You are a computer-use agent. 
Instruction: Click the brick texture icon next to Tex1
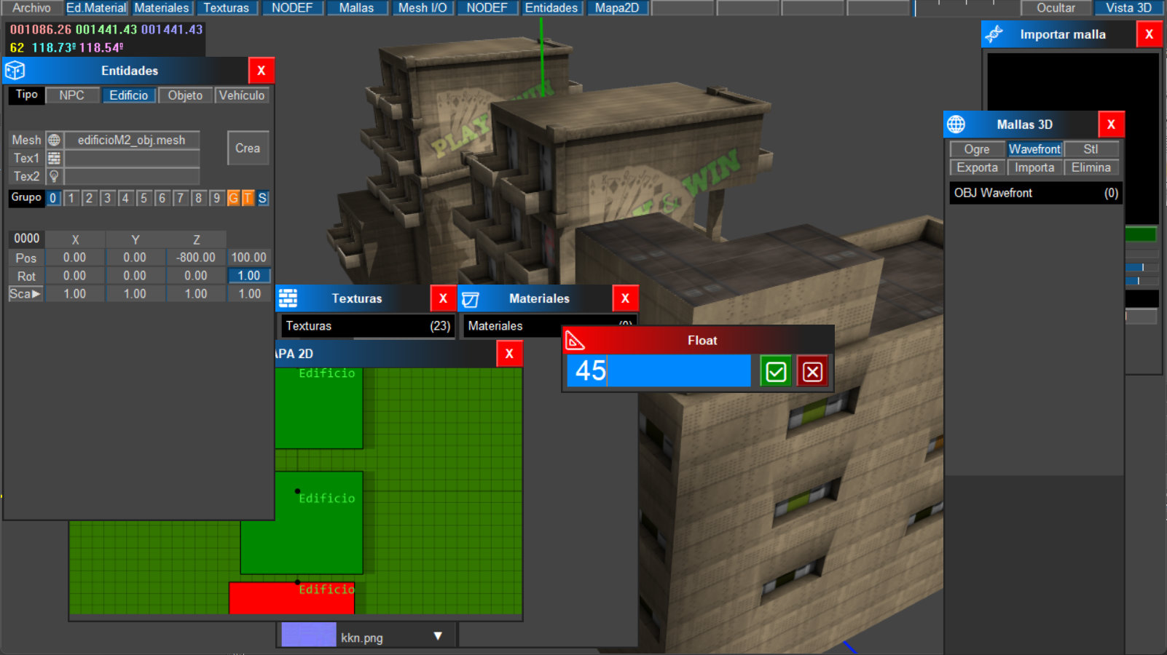tap(54, 158)
